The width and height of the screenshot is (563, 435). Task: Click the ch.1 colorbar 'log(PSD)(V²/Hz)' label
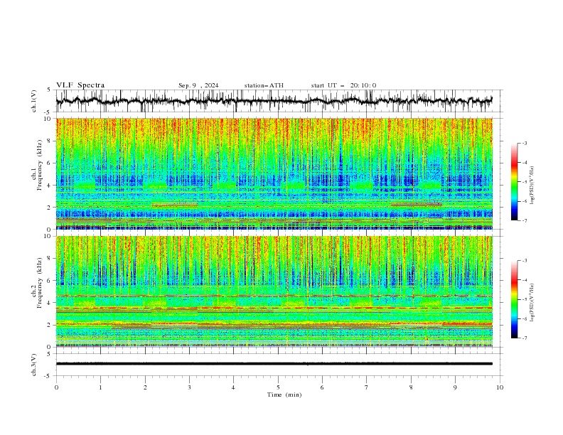pyautogui.click(x=532, y=186)
